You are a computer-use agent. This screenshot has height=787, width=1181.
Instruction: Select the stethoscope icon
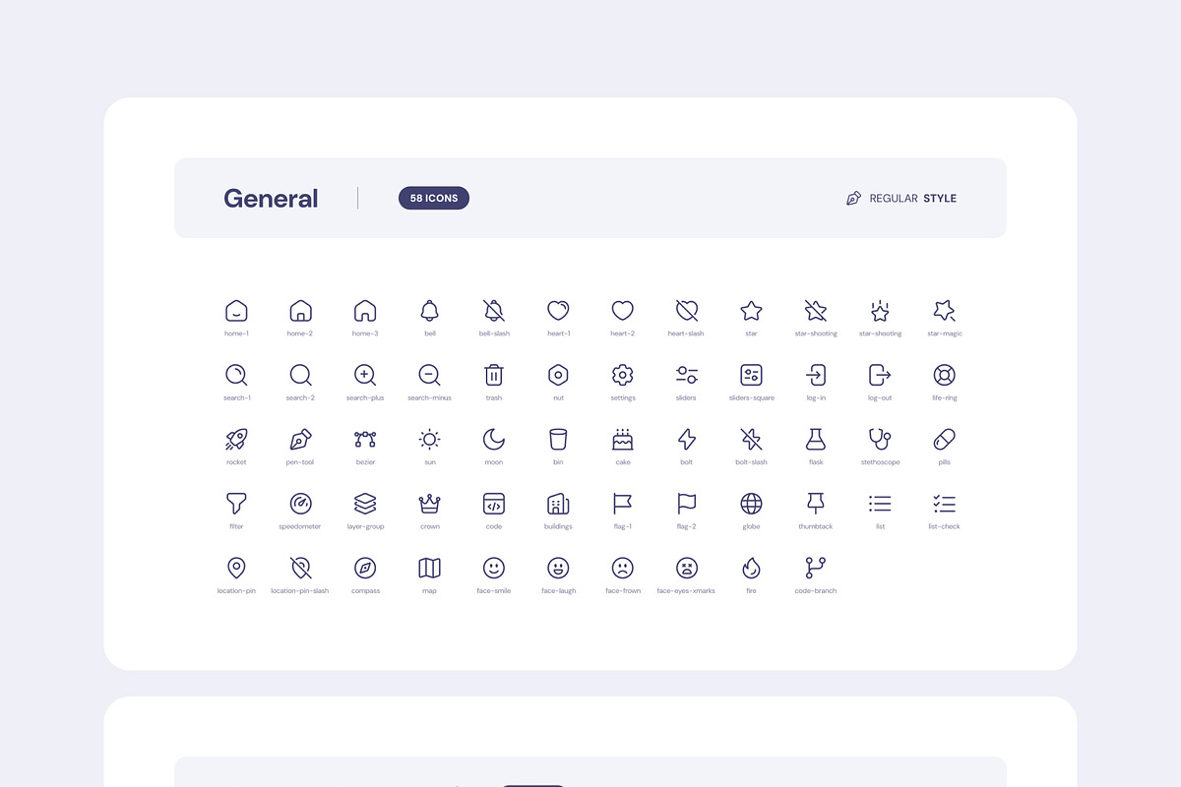pyautogui.click(x=880, y=439)
